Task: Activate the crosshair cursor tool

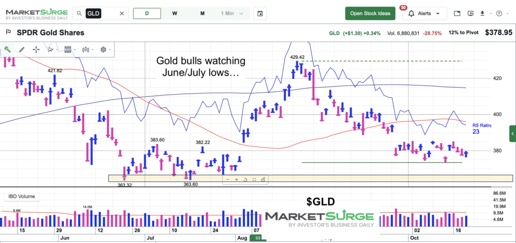Action: coord(36,50)
